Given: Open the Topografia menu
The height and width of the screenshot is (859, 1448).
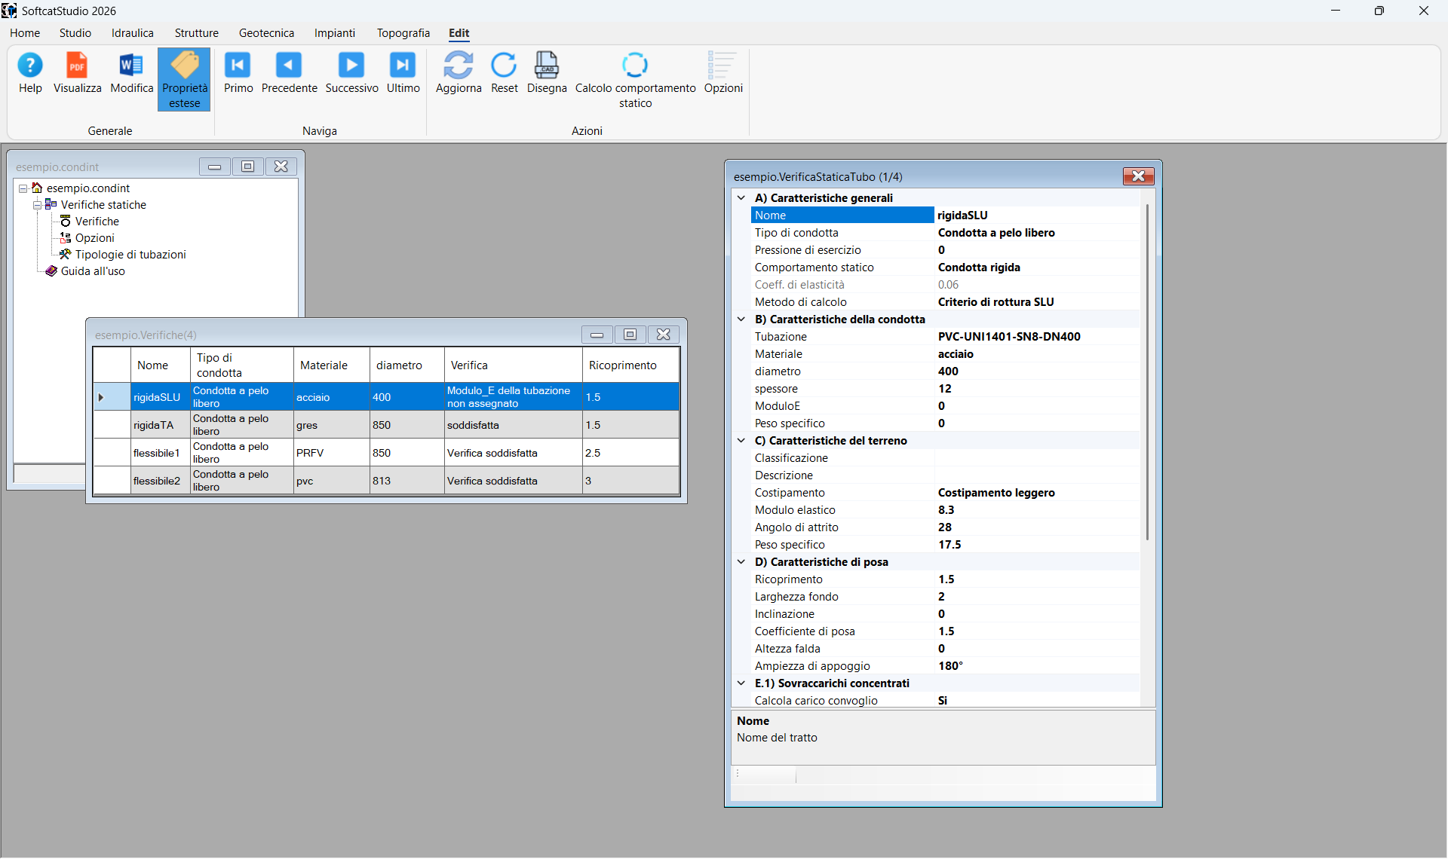Looking at the screenshot, I should click(403, 33).
